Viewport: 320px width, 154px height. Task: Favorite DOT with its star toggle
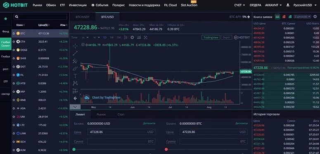(14, 67)
